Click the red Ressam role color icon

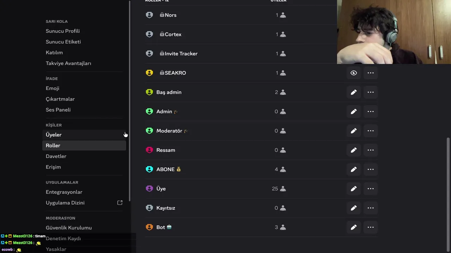(149, 150)
